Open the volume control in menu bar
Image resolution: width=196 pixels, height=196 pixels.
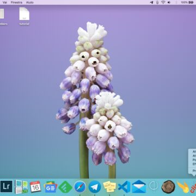click(x=169, y=2)
